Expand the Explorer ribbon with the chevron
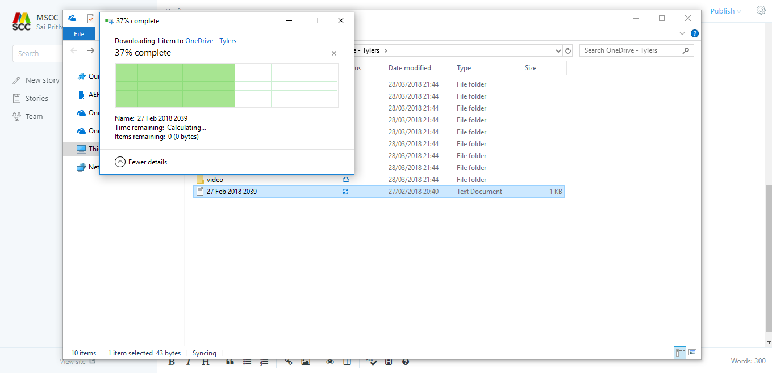 [683, 33]
